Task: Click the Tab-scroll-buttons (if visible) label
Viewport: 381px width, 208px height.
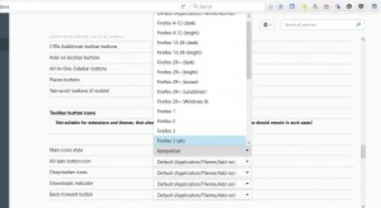Action: (79, 91)
